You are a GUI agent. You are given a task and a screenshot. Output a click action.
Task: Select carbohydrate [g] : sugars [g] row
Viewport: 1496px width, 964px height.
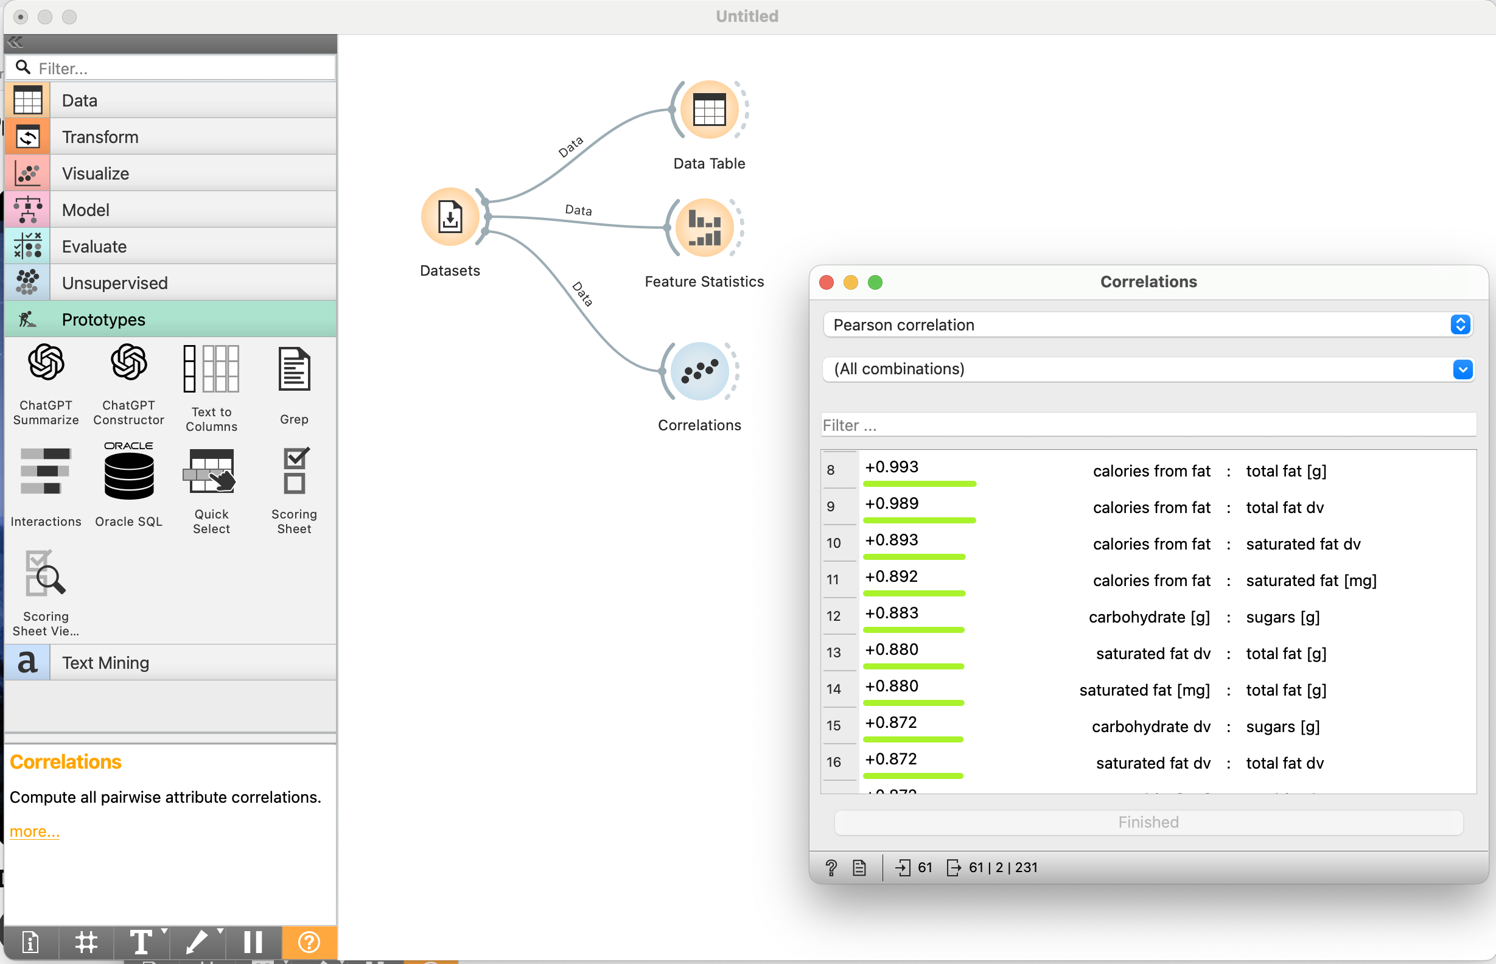[1148, 616]
